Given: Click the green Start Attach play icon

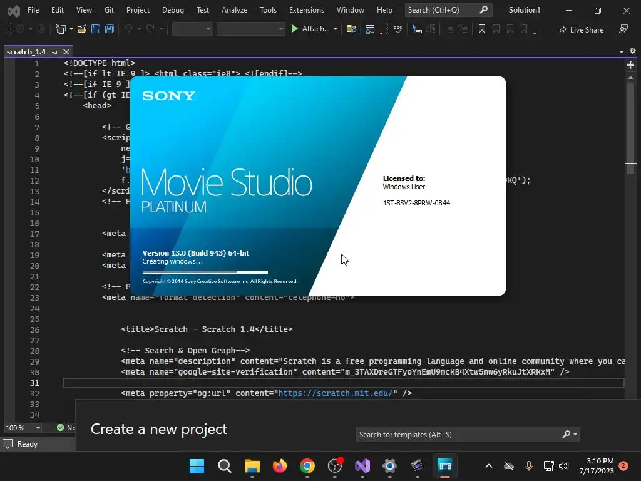Looking at the screenshot, I should 294,29.
